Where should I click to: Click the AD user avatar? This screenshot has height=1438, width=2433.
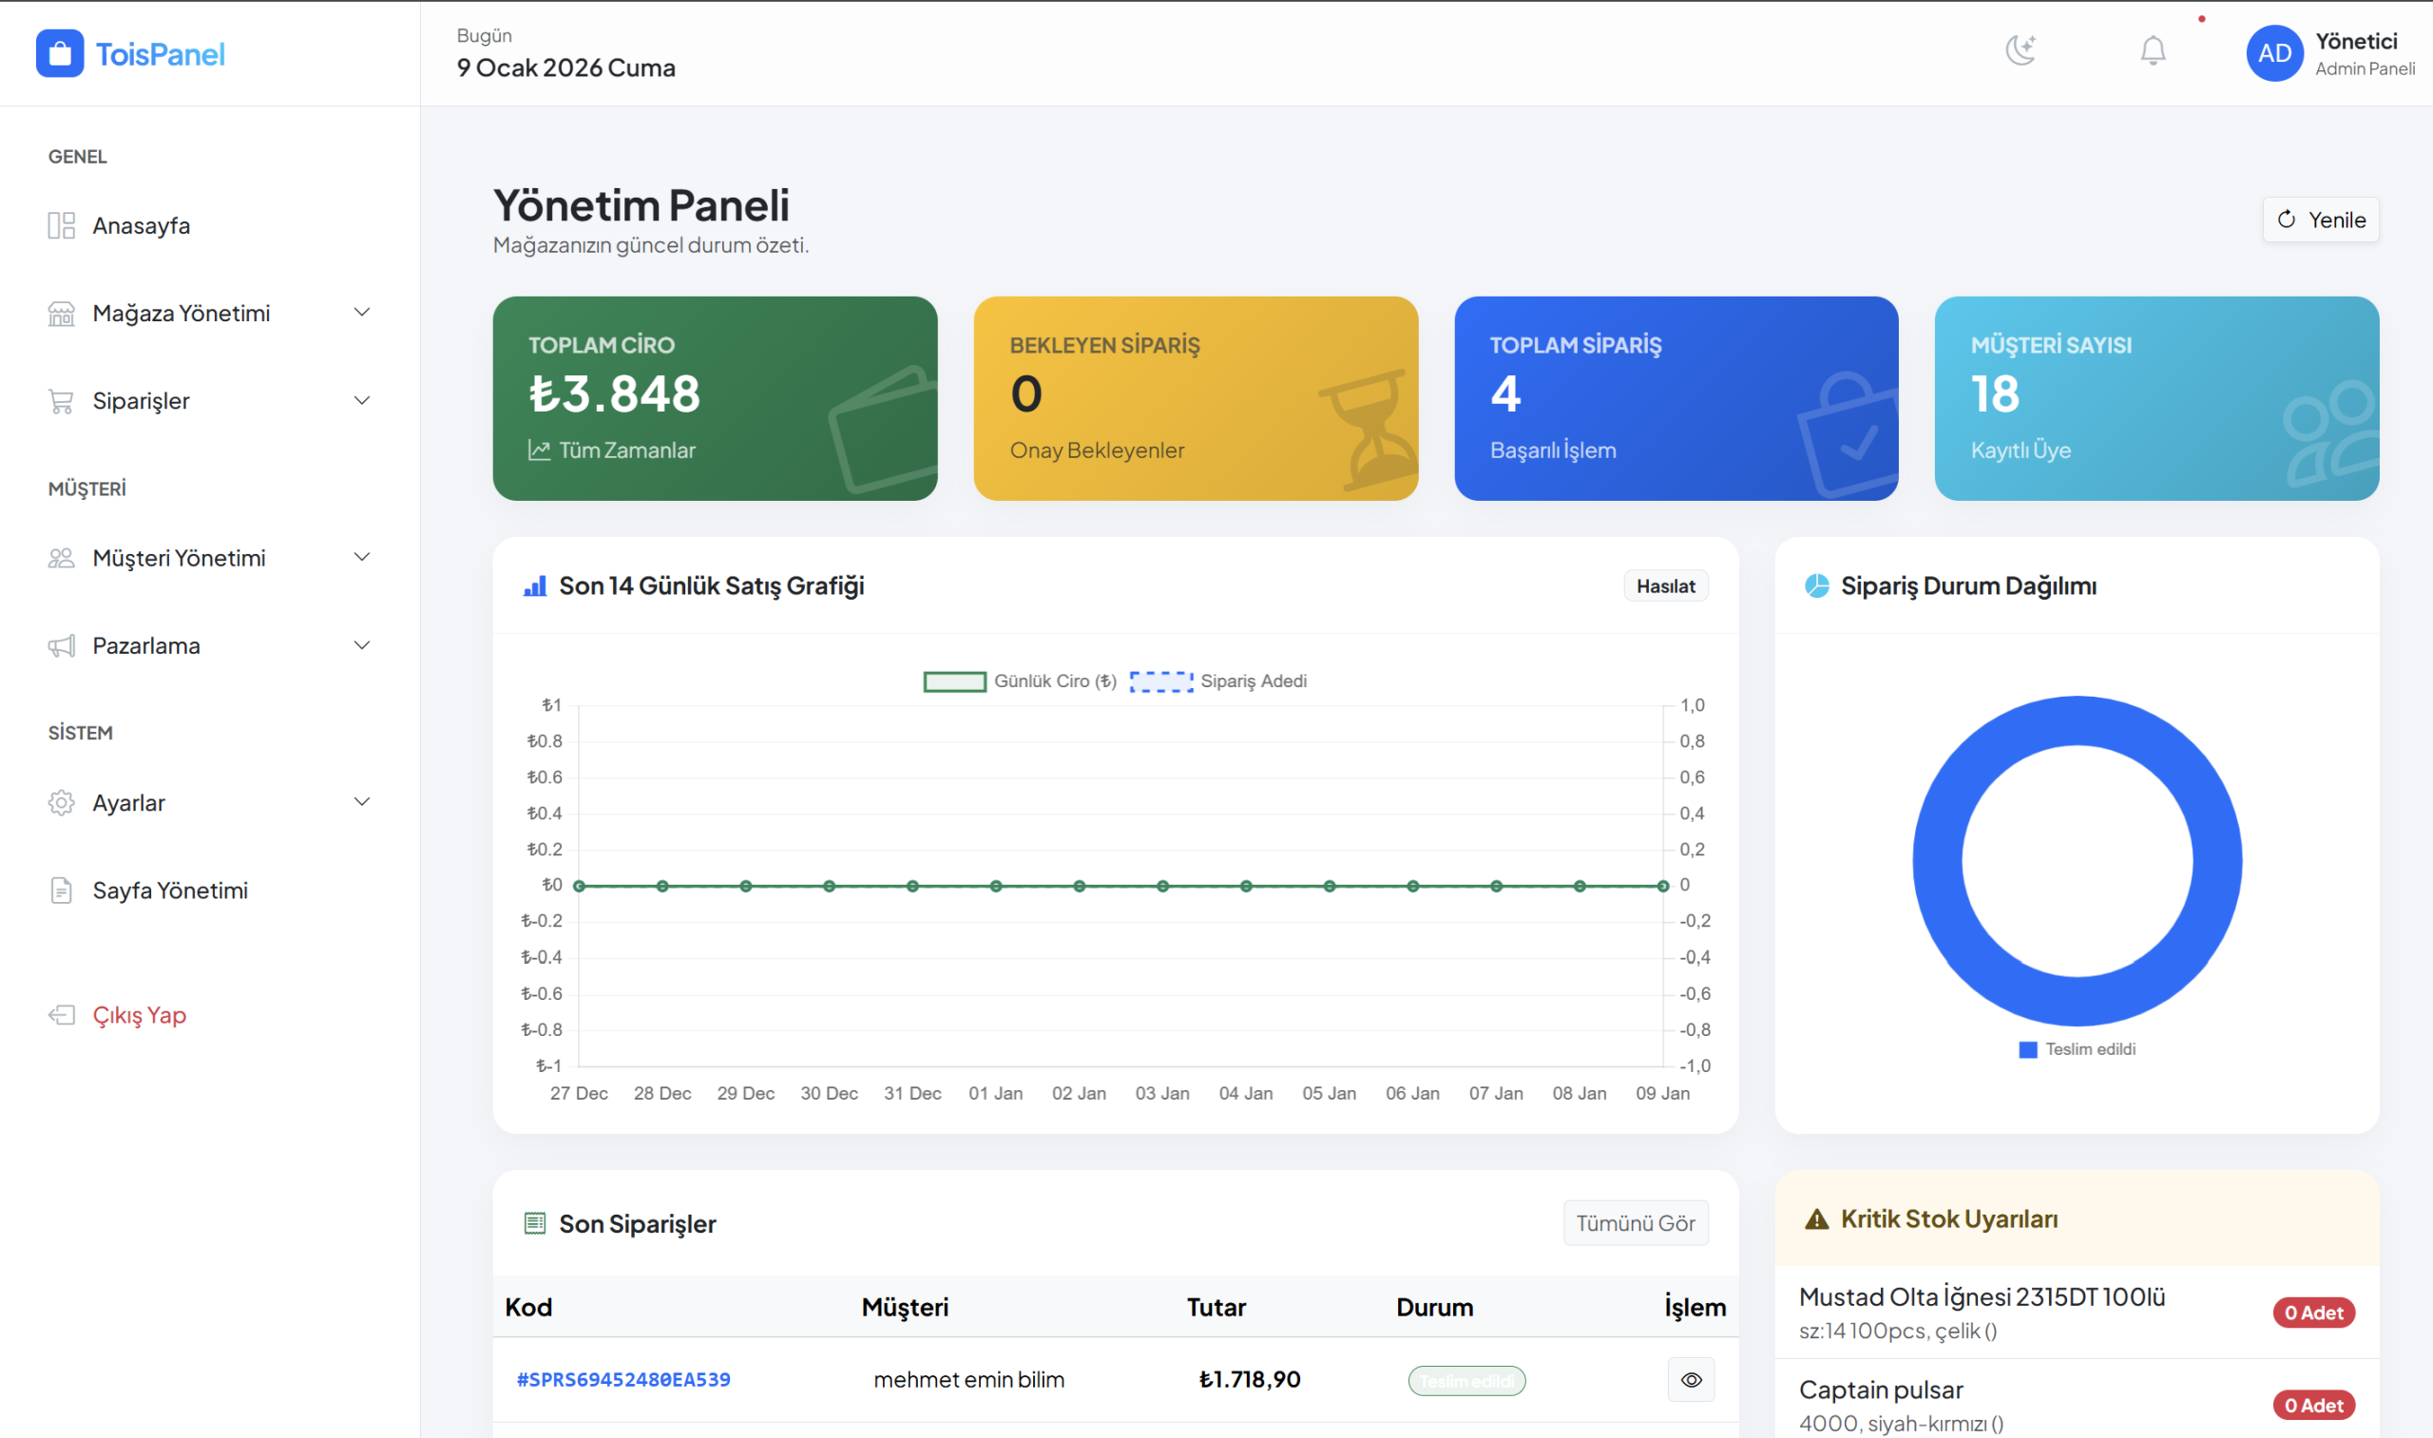2273,53
